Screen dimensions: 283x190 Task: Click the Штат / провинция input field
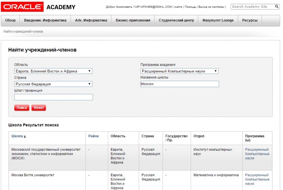[x=54, y=97]
